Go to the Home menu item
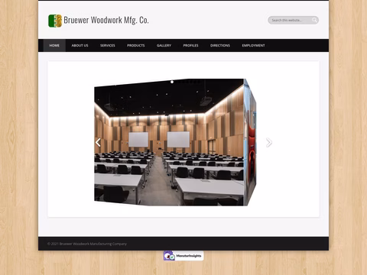 54,45
